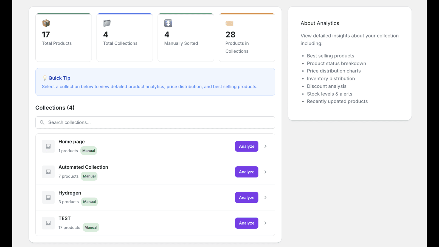
Task: Select the image icon beside Hydrogen collection
Action: click(48, 197)
